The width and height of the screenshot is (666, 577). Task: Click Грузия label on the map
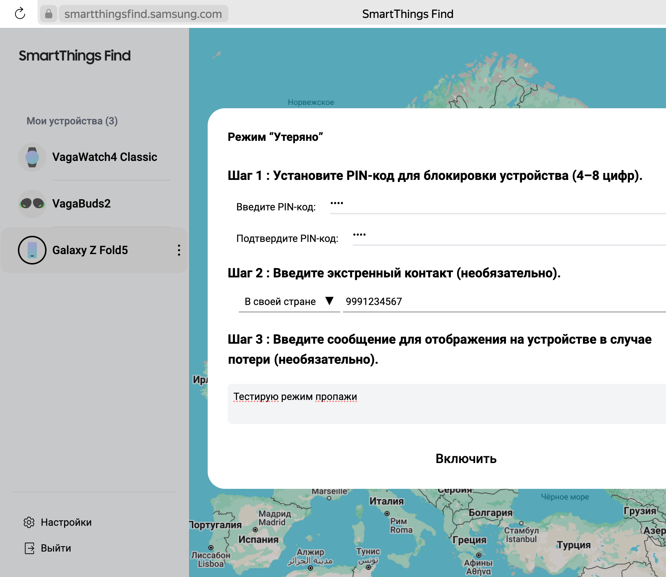[x=640, y=511]
